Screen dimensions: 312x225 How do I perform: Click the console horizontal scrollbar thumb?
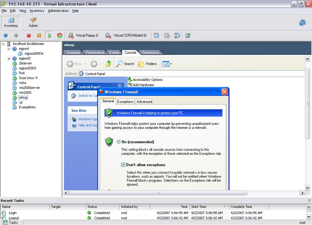click(158, 193)
